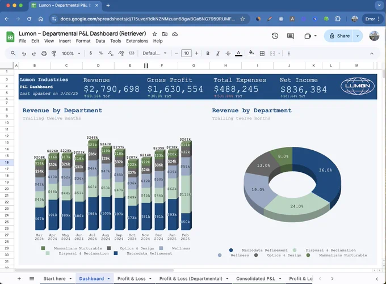Open the Tools menu
The height and width of the screenshot is (284, 386).
(115, 41)
